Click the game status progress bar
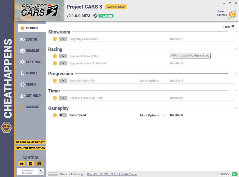239x177 pixels. point(53,174)
